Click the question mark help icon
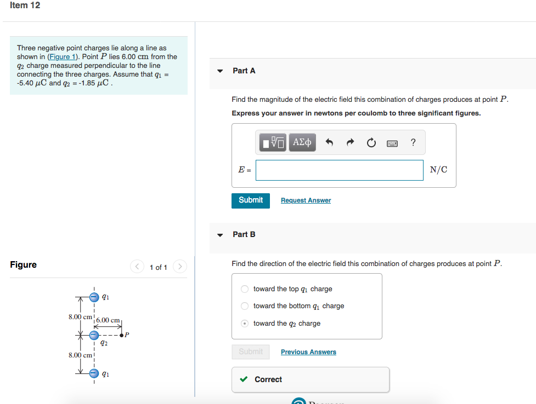 413,142
